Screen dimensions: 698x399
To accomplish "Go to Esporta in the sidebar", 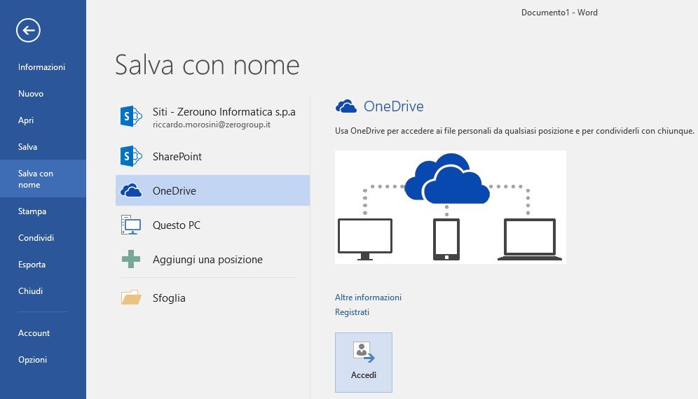I will [x=32, y=264].
